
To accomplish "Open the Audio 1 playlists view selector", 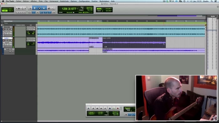I will (x=8, y=43).
